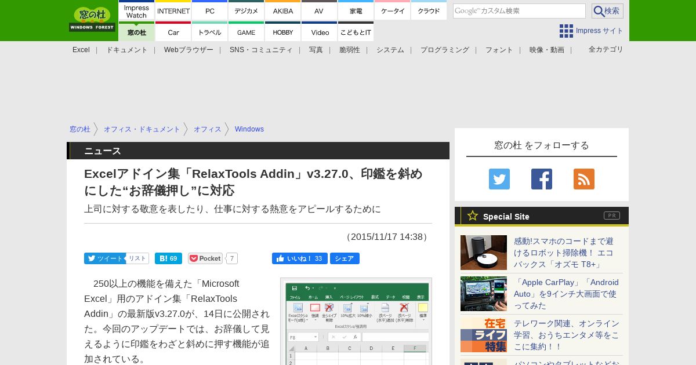This screenshot has width=696, height=365.
Task: Open the SNS・コミュニティ category
Action: (261, 50)
